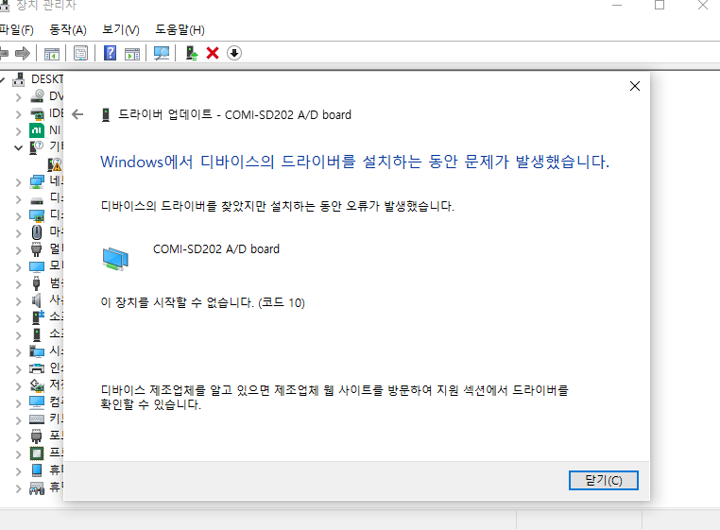Expand the NI node
Image resolution: width=720 pixels, height=530 pixels.
tap(18, 131)
